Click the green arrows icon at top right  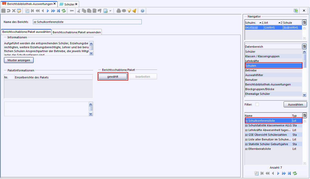(x=296, y=11)
